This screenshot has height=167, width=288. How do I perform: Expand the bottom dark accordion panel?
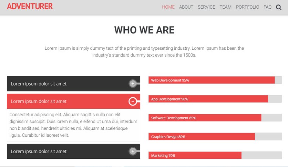click(73, 151)
